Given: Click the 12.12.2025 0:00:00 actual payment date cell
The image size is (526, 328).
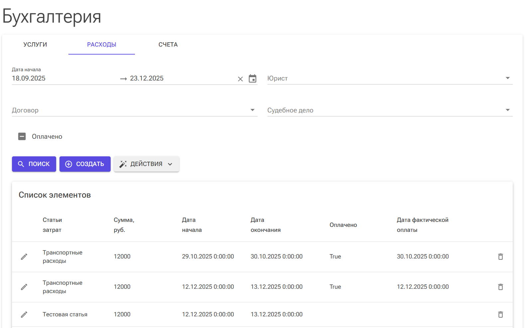Looking at the screenshot, I should click(x=423, y=287).
